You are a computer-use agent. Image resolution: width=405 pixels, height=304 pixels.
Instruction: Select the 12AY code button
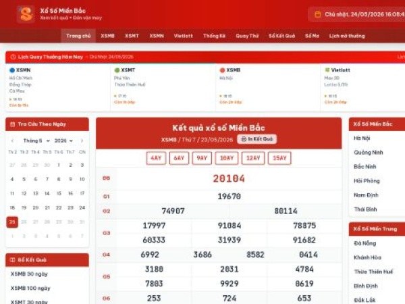(x=253, y=158)
